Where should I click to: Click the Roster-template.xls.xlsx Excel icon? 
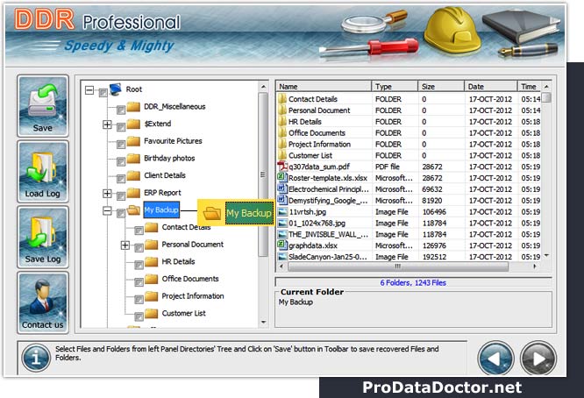pos(282,178)
